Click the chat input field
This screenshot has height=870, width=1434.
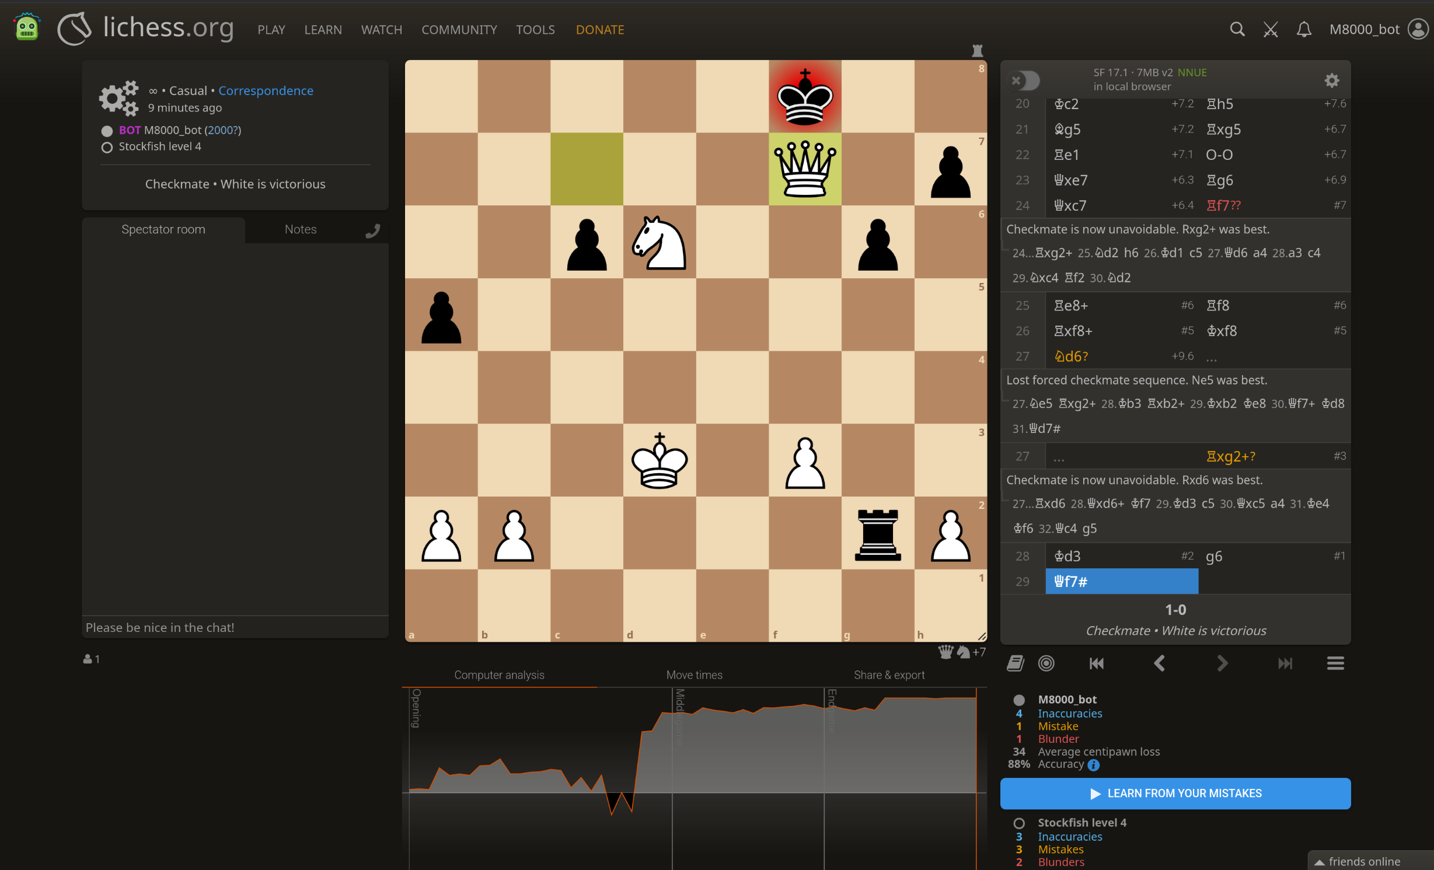click(x=235, y=627)
